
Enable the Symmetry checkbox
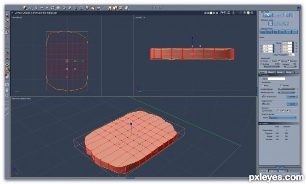click(263, 111)
